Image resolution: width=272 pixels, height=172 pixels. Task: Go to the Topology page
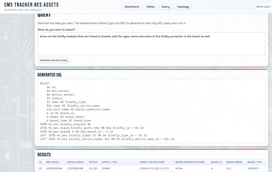tap(183, 7)
